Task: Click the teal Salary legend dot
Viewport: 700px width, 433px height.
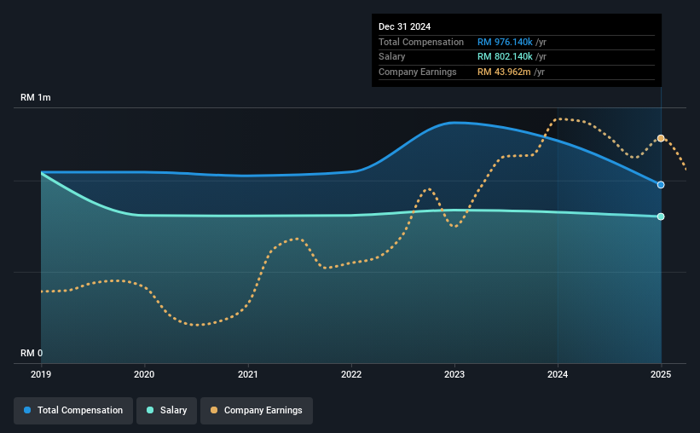Action: tap(150, 410)
